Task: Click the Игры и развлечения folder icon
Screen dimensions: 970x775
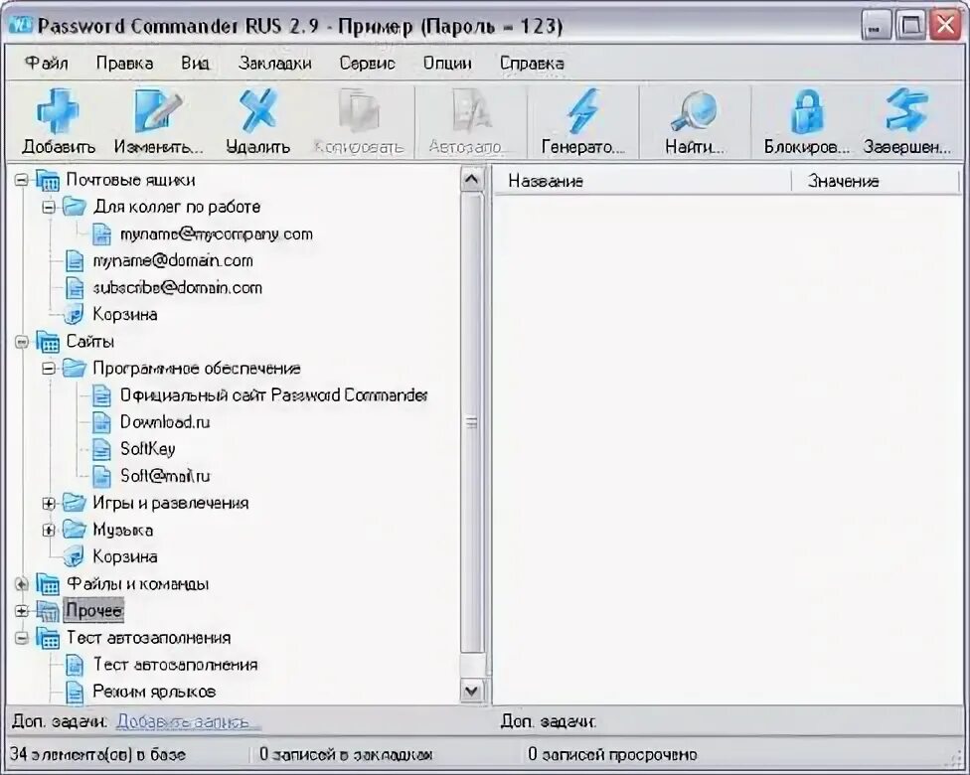Action: (x=75, y=502)
